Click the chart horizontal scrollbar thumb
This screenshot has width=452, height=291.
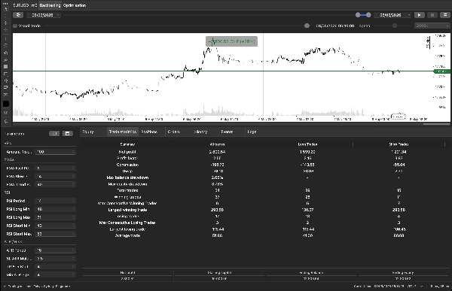pyautogui.click(x=436, y=124)
